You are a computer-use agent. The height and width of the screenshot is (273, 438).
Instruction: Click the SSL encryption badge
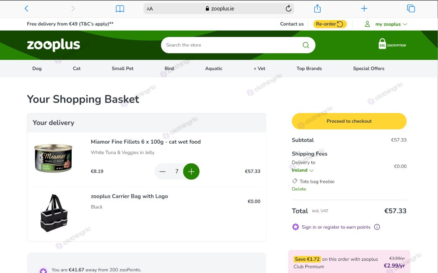[392, 44]
